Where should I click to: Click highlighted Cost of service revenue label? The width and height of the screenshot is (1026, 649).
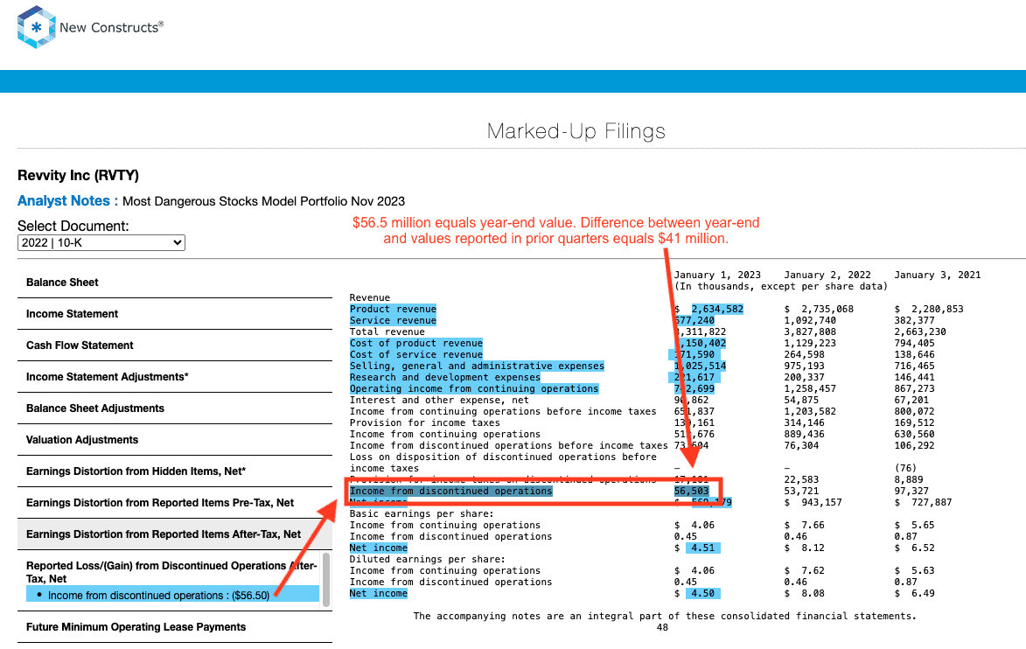416,354
